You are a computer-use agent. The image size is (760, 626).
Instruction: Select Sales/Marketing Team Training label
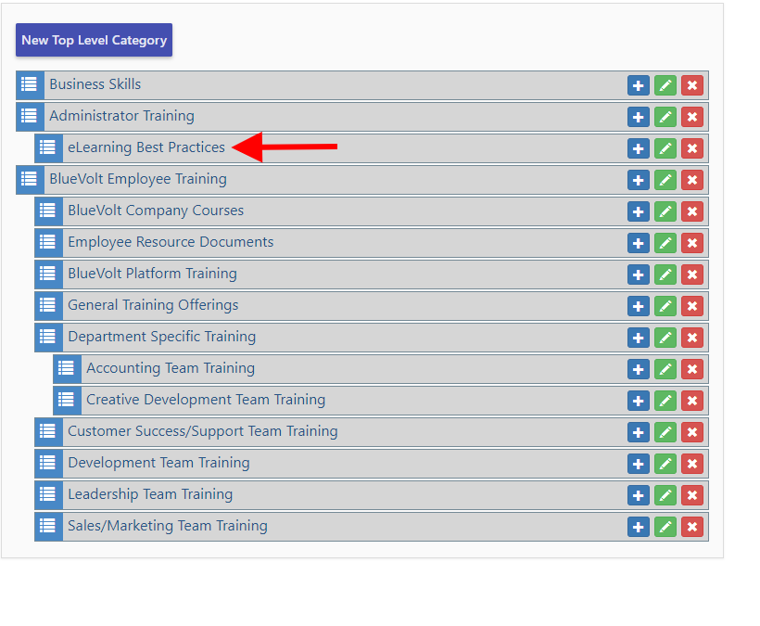(168, 526)
